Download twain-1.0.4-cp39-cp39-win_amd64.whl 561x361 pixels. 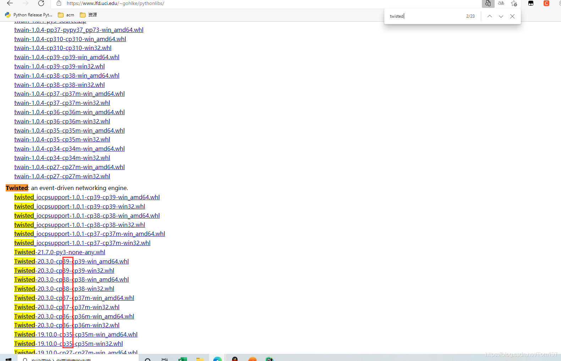click(x=67, y=57)
